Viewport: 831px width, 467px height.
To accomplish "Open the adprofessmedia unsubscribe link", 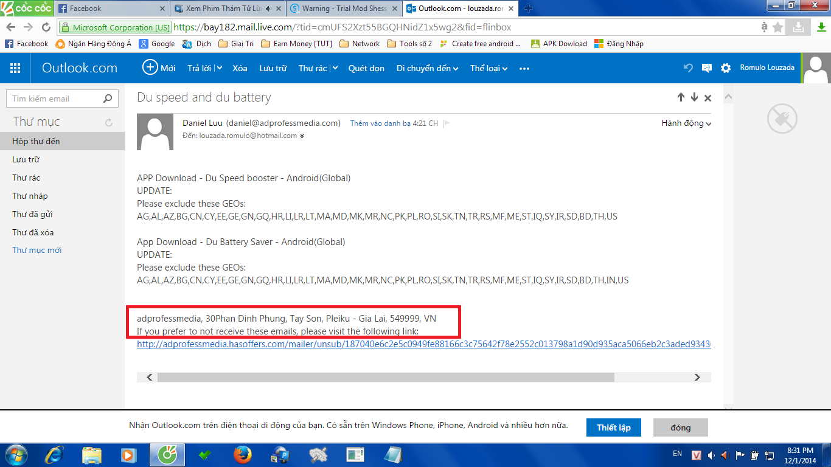I will click(423, 344).
